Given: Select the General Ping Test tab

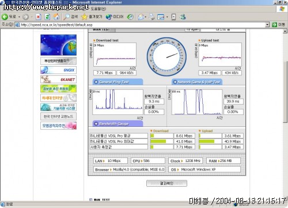Looking at the screenshot, I should point(118,82).
